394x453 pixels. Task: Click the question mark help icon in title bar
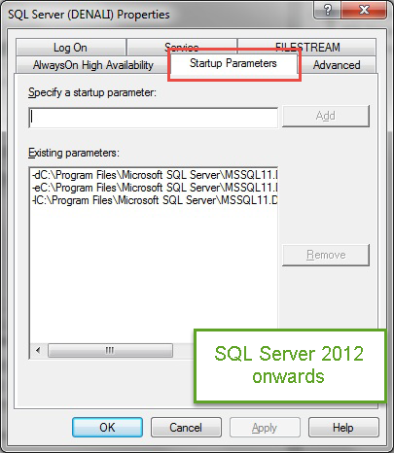(x=328, y=10)
